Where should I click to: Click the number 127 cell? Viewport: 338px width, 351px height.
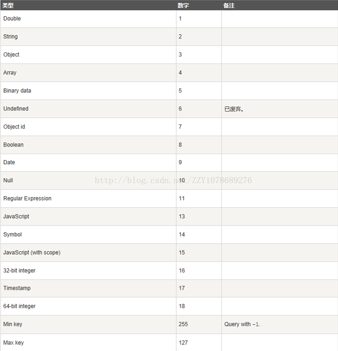coord(199,343)
